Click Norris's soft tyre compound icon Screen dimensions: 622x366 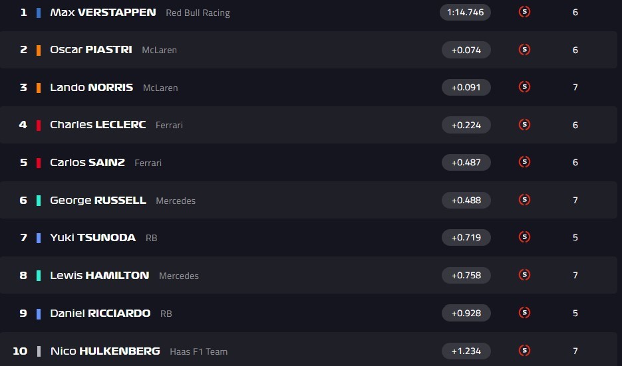pyautogui.click(x=524, y=87)
